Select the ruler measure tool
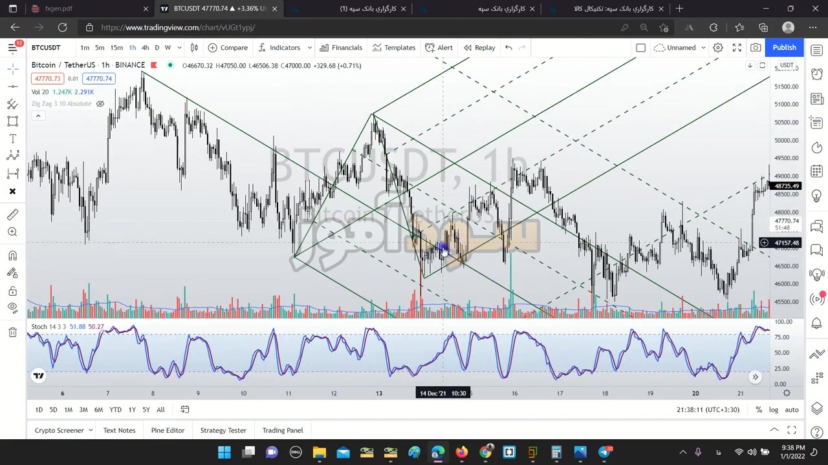The height and width of the screenshot is (465, 828). coord(12,214)
